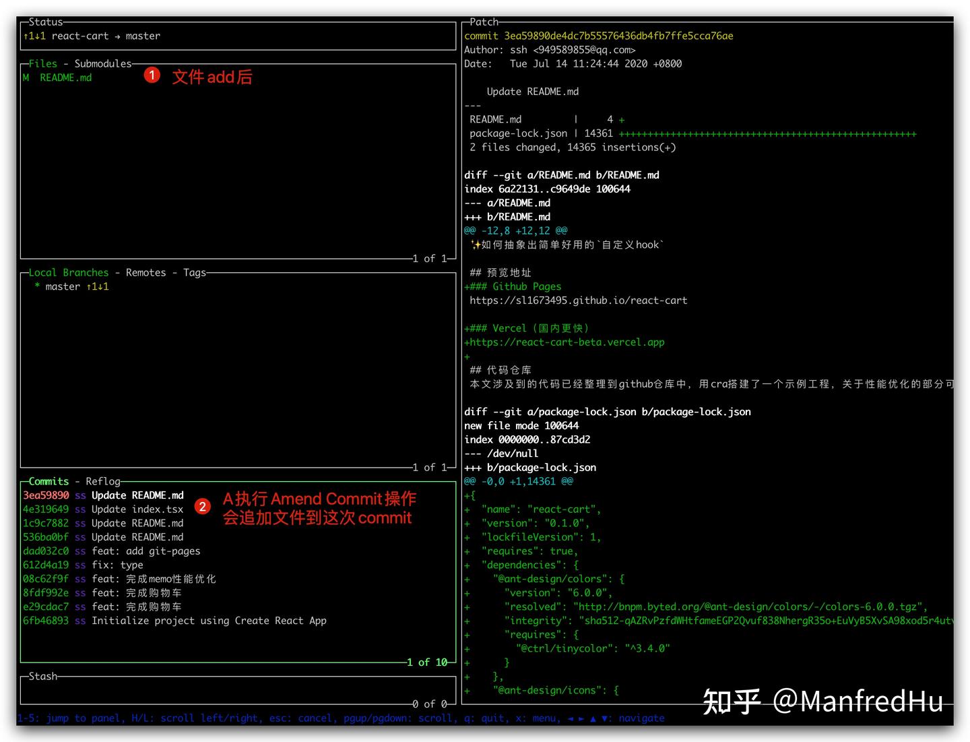Click the diff hunk header @@ -12,8 +12,12 @@

(x=516, y=230)
